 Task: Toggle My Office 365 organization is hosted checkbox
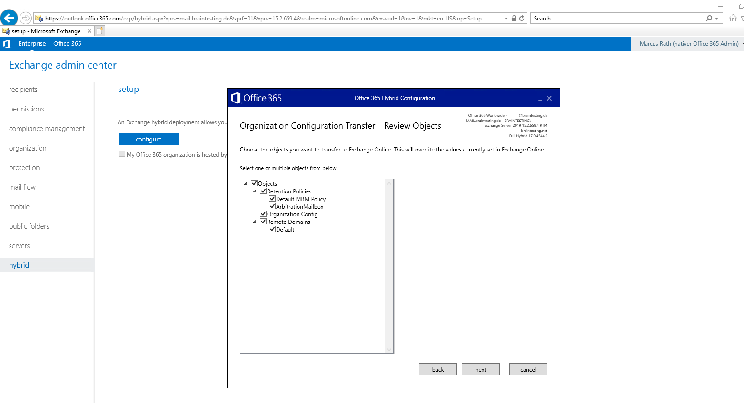pos(122,154)
